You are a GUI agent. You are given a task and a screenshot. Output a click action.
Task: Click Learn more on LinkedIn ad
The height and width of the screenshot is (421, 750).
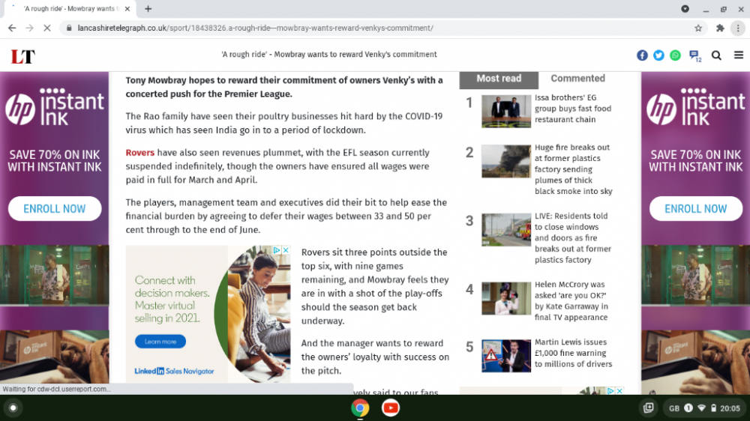[160, 342]
